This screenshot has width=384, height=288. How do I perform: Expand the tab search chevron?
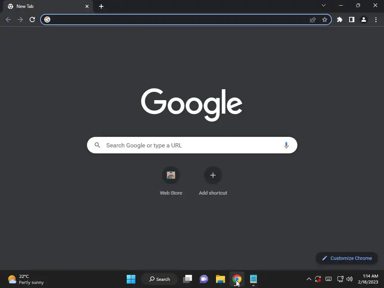[324, 5]
